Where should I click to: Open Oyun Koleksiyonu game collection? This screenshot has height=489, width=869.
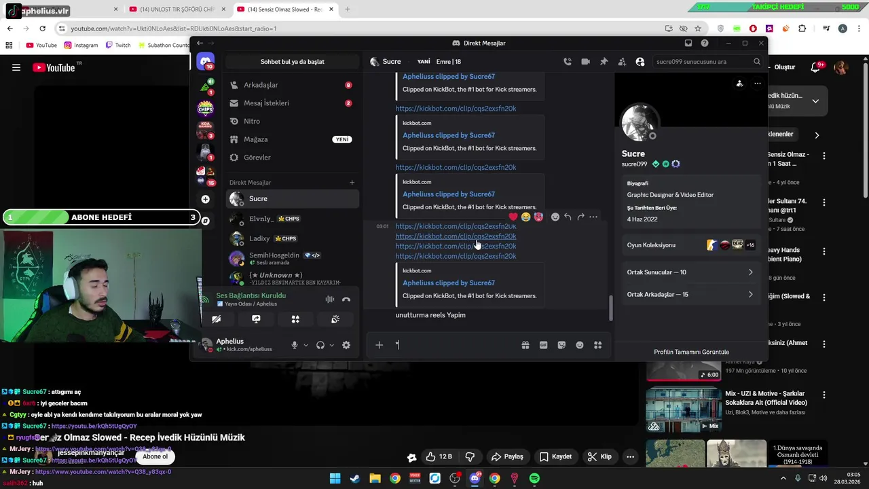(690, 245)
